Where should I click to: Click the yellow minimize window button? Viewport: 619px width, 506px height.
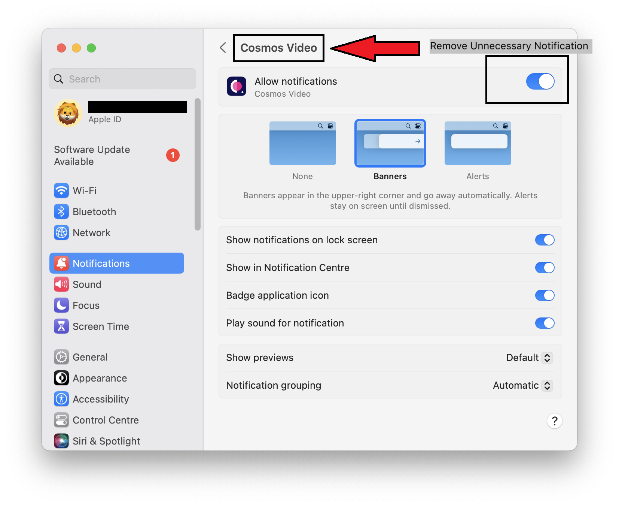[76, 48]
